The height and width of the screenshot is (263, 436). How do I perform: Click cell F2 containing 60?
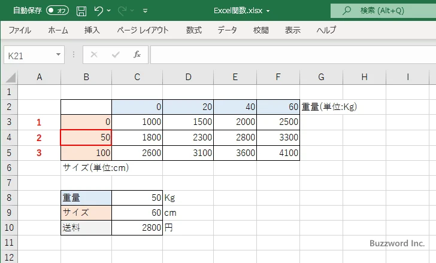(x=278, y=107)
